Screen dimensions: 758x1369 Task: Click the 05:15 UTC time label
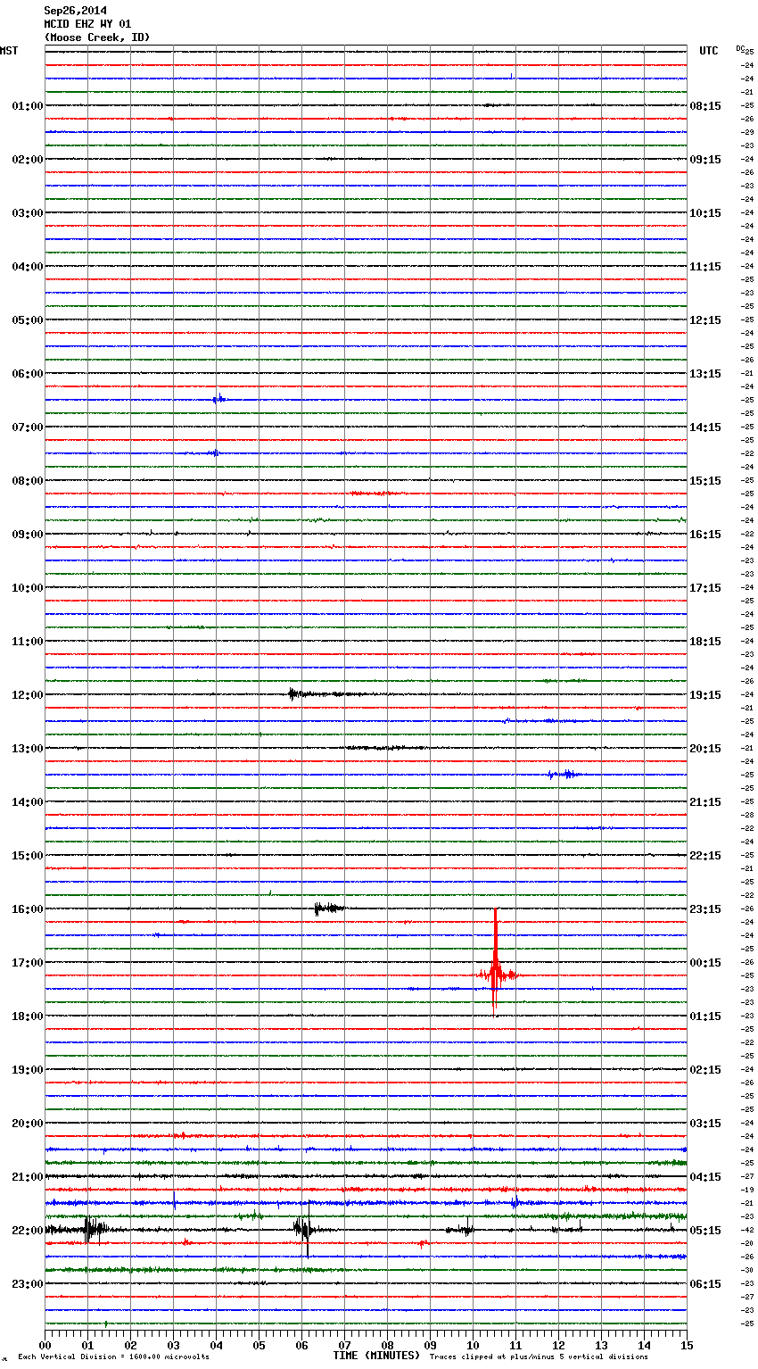click(x=705, y=1231)
